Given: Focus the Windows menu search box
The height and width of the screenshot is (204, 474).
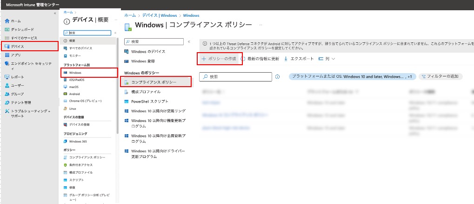Looking at the screenshot, I should point(154,42).
